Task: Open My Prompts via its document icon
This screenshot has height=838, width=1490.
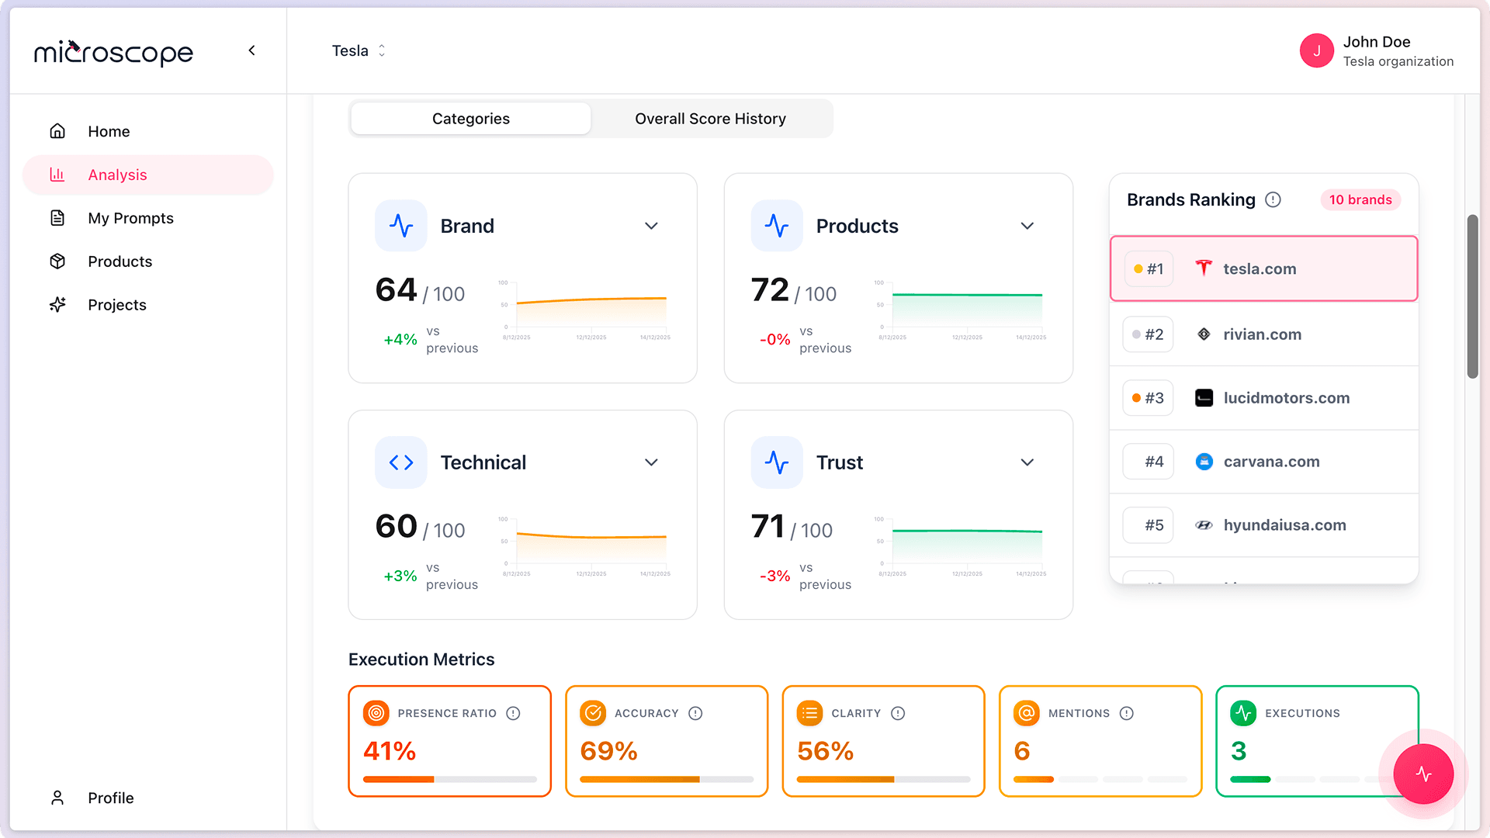Action: point(57,218)
